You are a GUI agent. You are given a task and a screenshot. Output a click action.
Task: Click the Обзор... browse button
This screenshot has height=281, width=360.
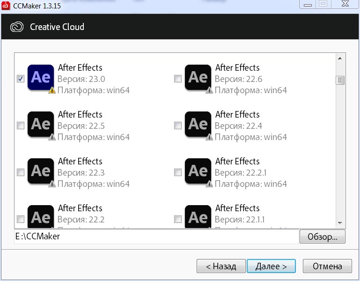(323, 237)
